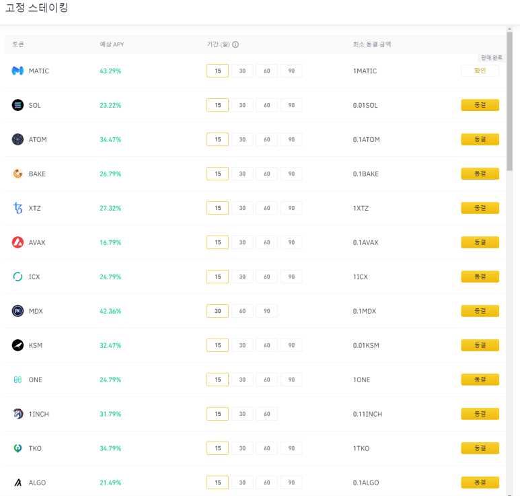This screenshot has height=496, width=520.
Task: Click the KSM token icon
Action: [x=17, y=345]
